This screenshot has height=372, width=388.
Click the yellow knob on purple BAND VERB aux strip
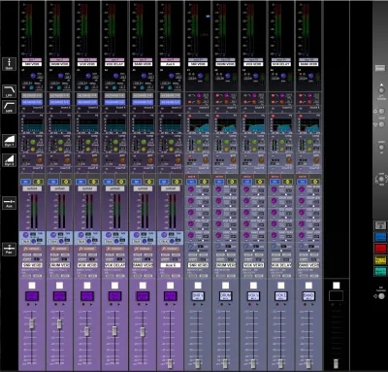pyautogui.click(x=144, y=150)
